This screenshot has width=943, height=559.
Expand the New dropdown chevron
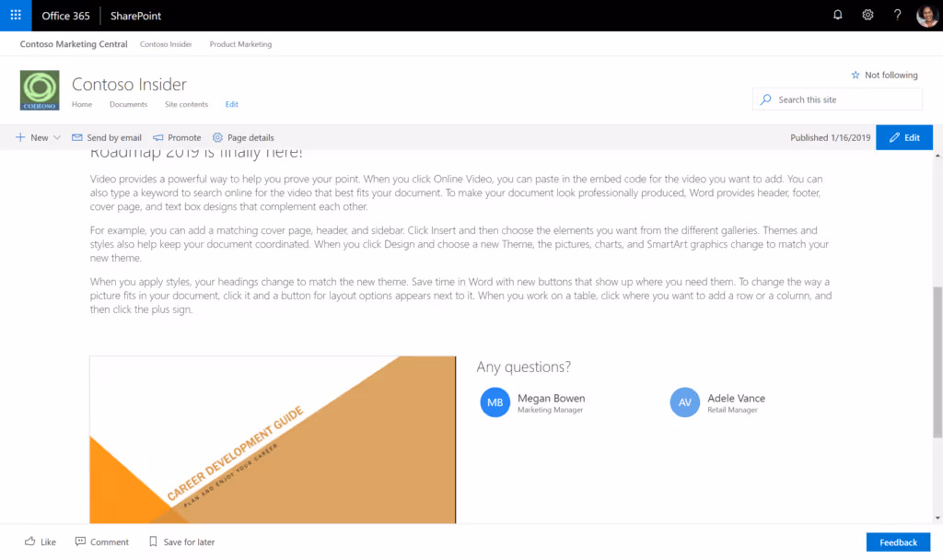point(57,137)
